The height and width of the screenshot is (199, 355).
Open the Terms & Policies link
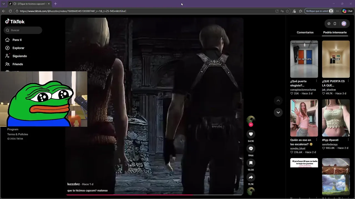pos(17,134)
